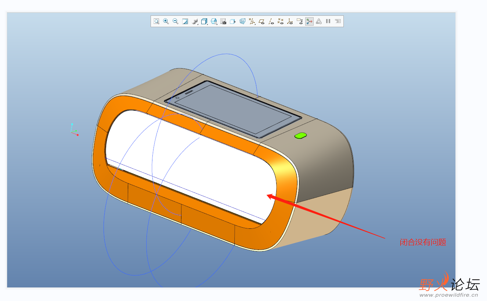Expand the display style cube dropdown
This screenshot has height=301, width=487.
pyautogui.click(x=205, y=21)
